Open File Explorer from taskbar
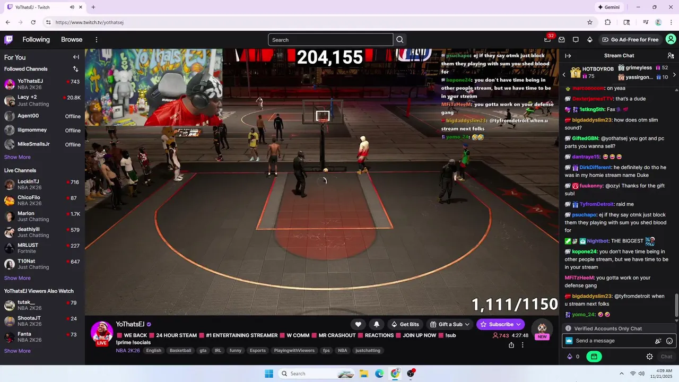Image resolution: width=679 pixels, height=382 pixels. (364, 374)
